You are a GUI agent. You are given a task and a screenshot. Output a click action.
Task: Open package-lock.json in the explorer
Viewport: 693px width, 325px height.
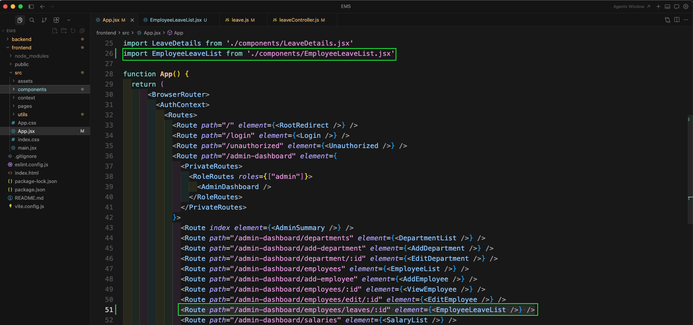point(45,181)
